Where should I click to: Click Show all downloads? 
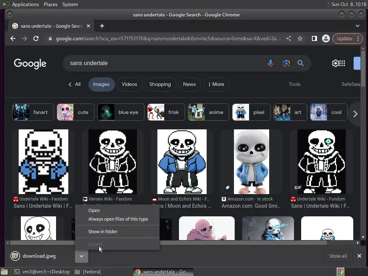pyautogui.click(x=338, y=256)
